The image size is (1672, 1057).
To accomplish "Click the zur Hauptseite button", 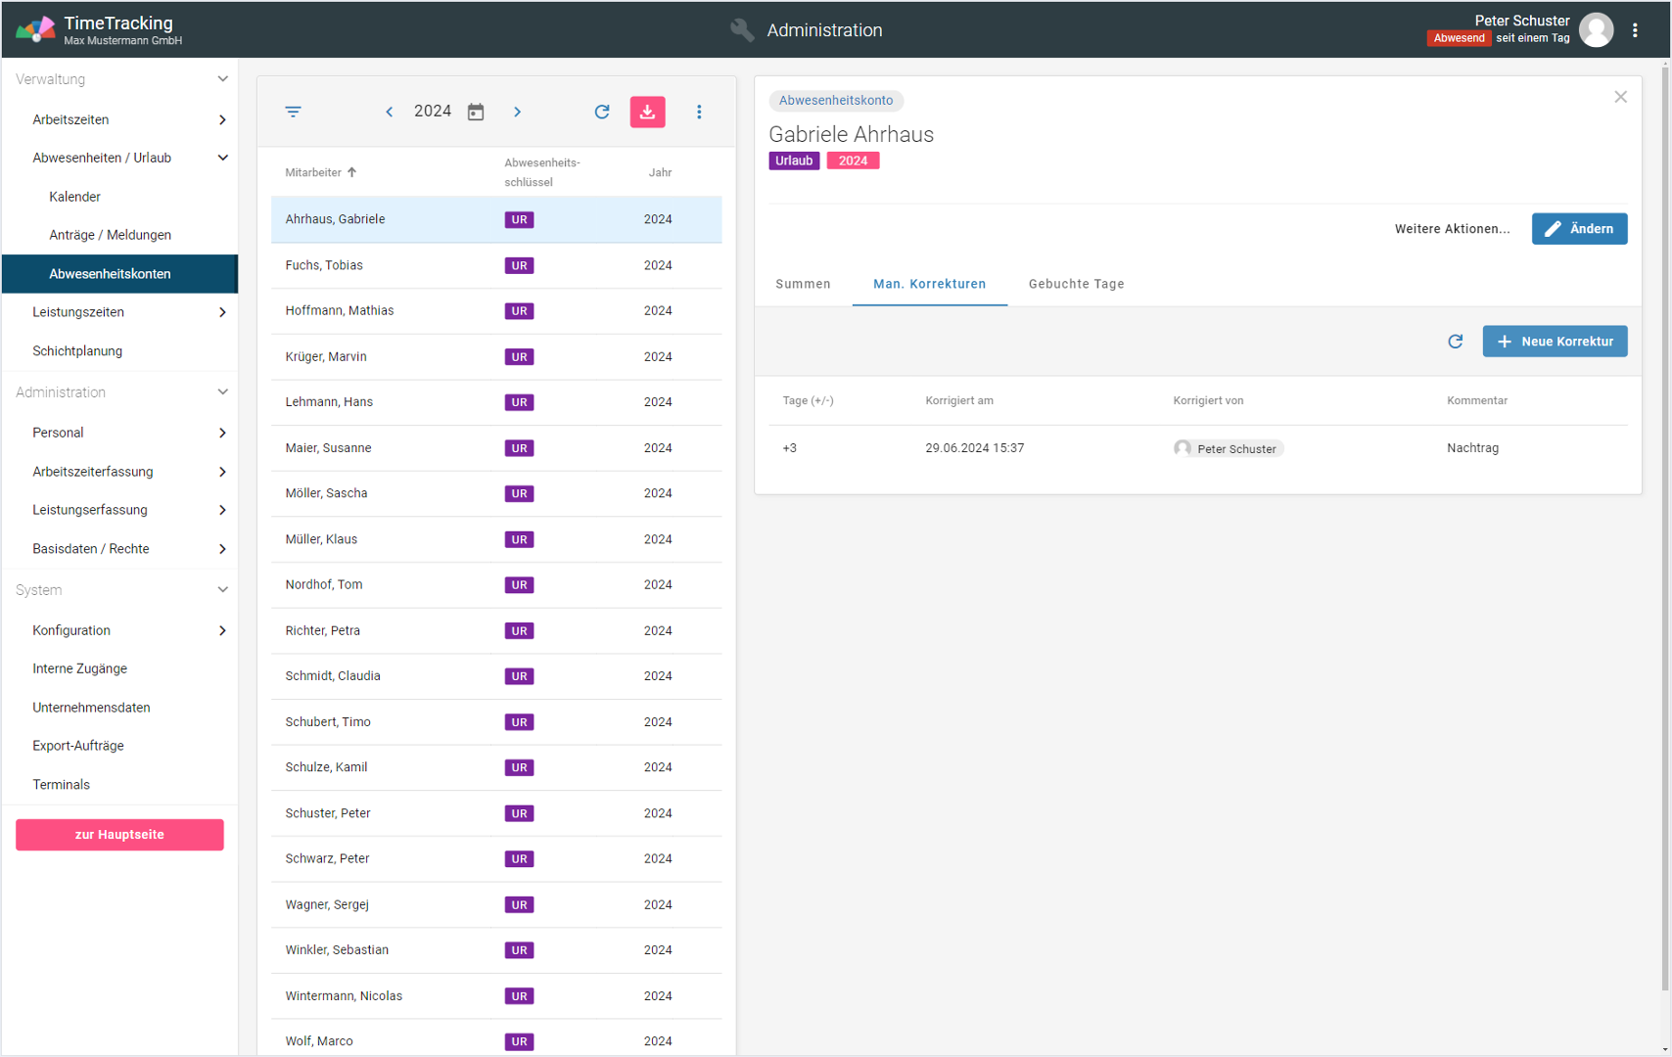I will tap(119, 835).
